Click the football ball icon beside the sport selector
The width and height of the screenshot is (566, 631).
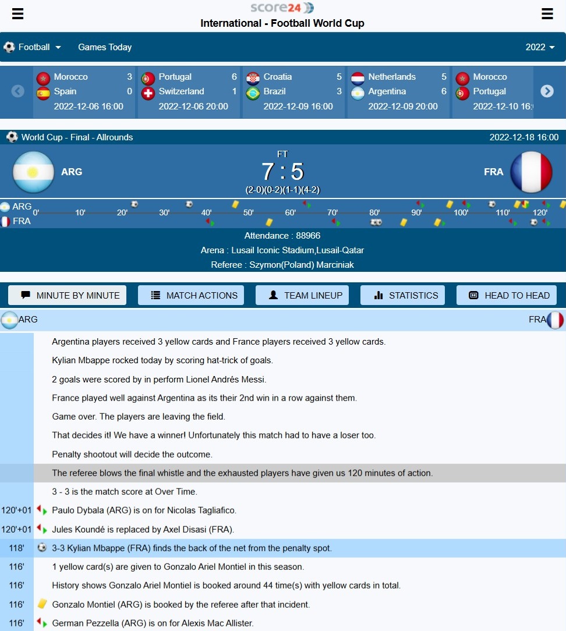pyautogui.click(x=8, y=47)
